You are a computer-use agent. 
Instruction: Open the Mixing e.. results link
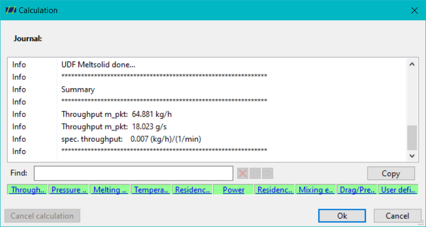tap(316, 189)
